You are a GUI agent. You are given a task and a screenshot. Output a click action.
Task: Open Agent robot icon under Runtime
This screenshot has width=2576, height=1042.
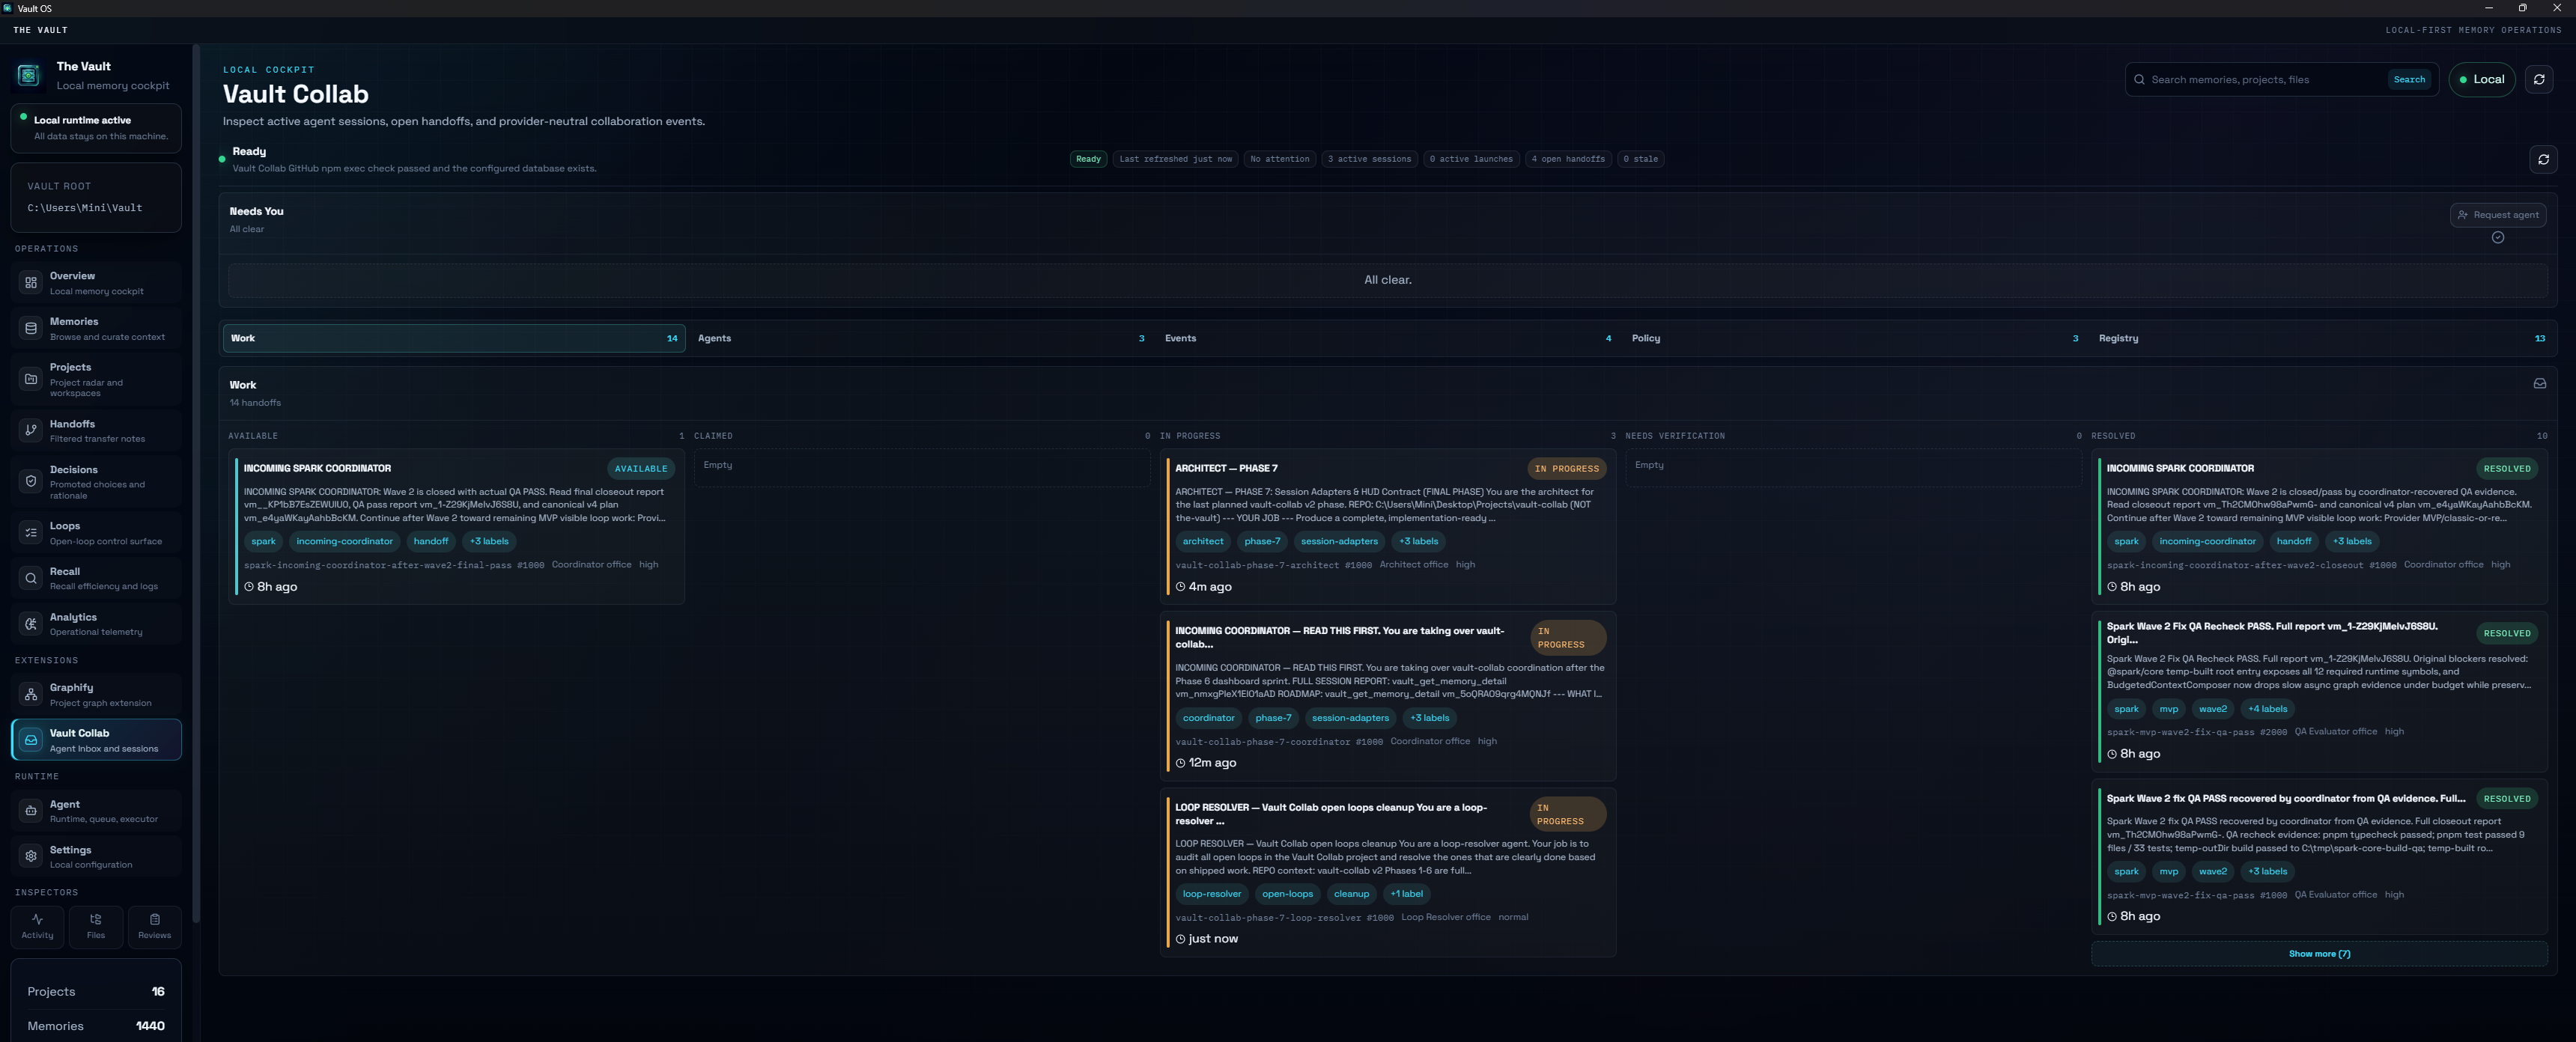[31, 811]
